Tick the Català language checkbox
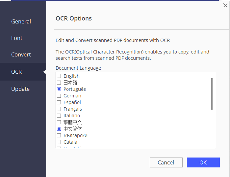Screen dimensions: 230x177 coord(59,142)
